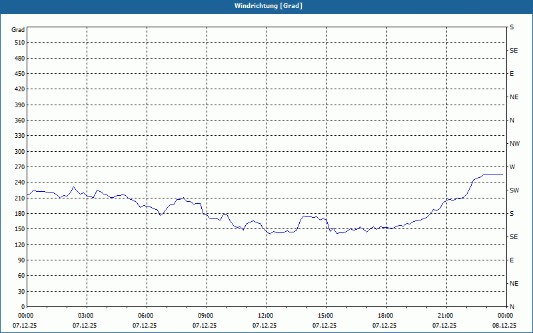Screen dimensions: 533x333
Task: Click the 450 degree axis label
Action: tap(20, 74)
